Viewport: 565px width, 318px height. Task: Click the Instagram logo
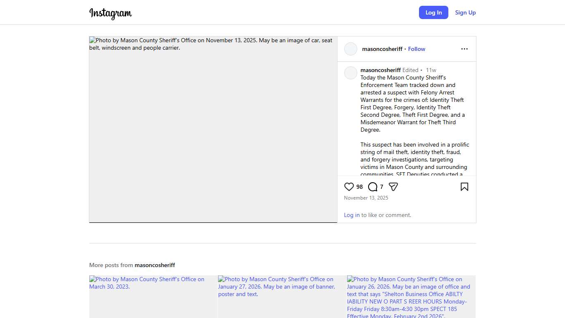click(110, 13)
